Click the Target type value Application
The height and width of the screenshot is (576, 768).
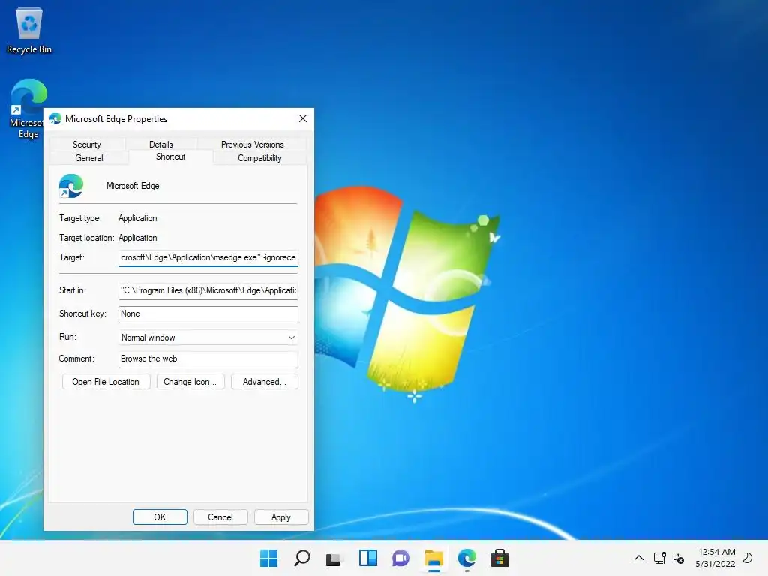pos(138,218)
